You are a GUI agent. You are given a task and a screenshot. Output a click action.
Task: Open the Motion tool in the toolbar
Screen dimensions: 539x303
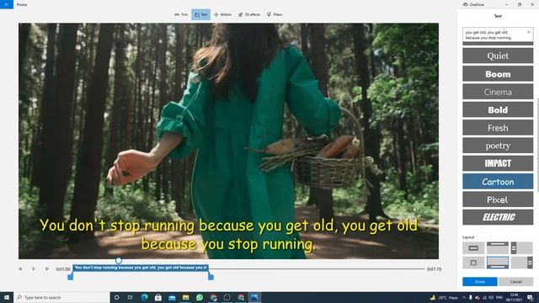[222, 14]
